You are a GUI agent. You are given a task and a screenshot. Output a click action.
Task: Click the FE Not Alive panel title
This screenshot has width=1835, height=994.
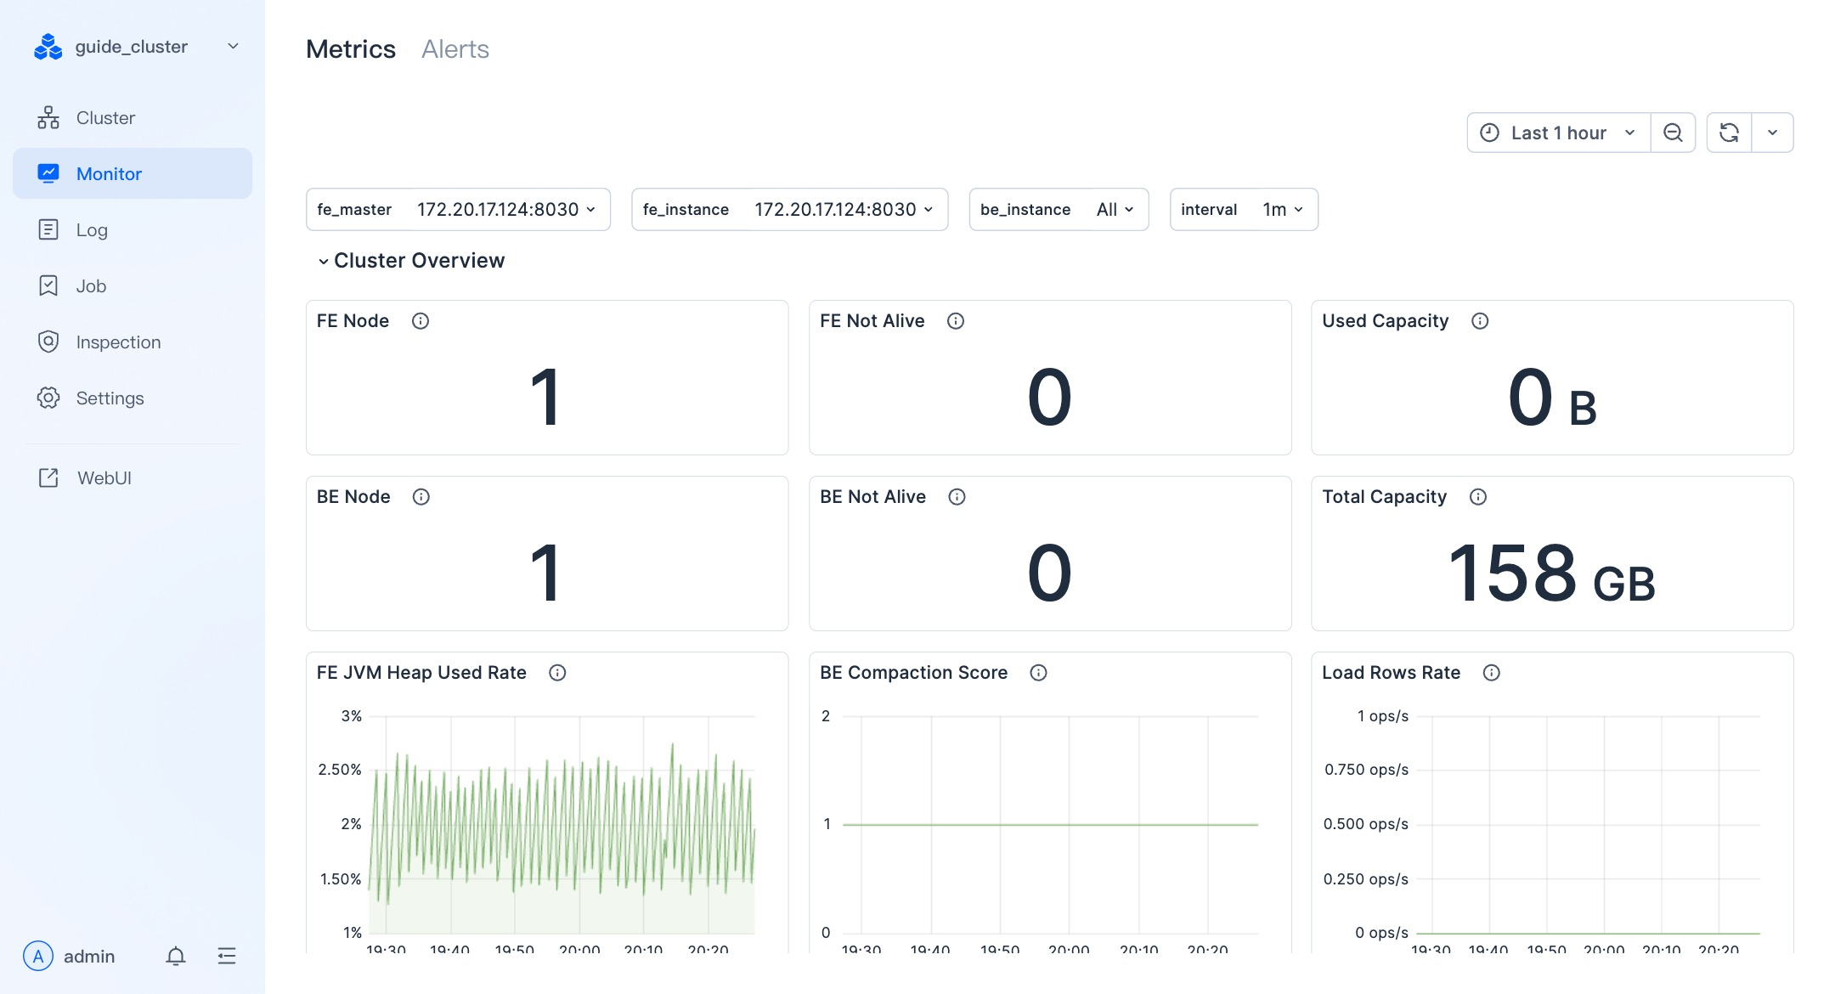tap(872, 321)
